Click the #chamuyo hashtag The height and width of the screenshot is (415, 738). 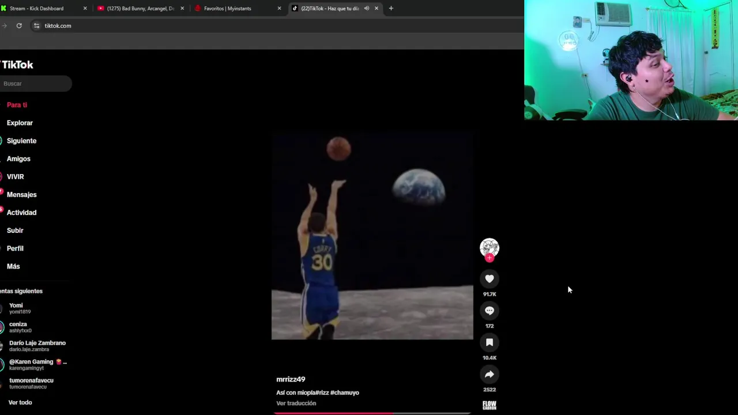(x=345, y=393)
